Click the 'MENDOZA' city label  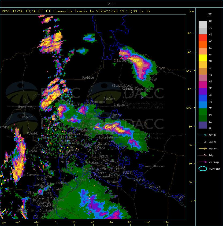pyautogui.click(x=65, y=137)
